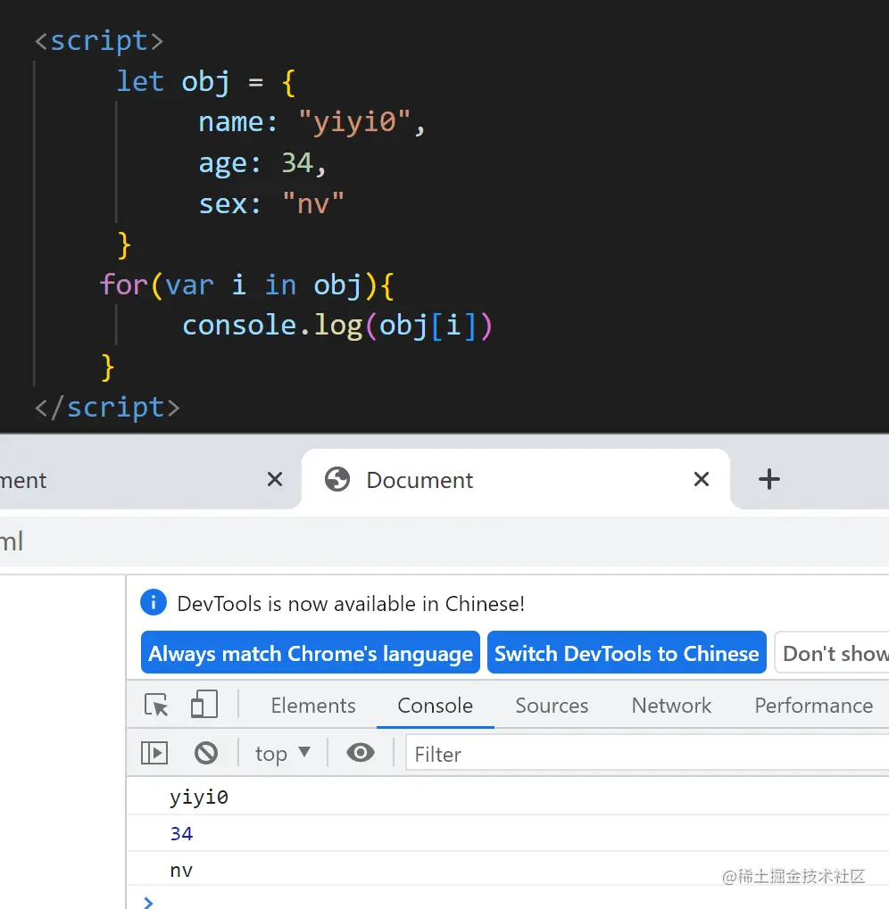Click the opening script tag in editor

point(98,41)
